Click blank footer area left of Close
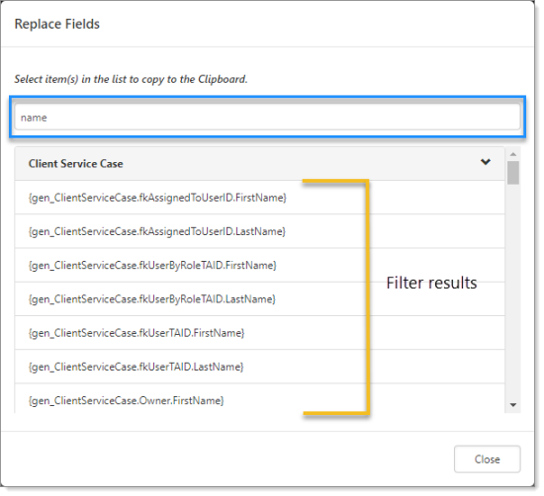Viewport: 544px width, 496px height. tap(226, 459)
